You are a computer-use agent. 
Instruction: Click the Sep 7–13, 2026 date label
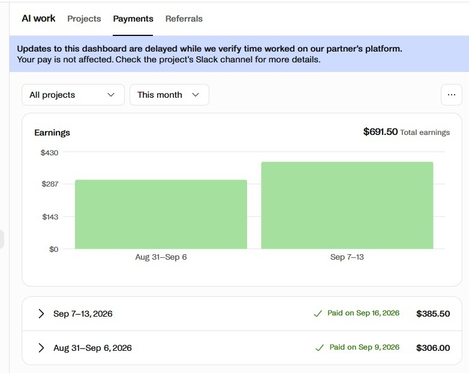click(x=83, y=314)
